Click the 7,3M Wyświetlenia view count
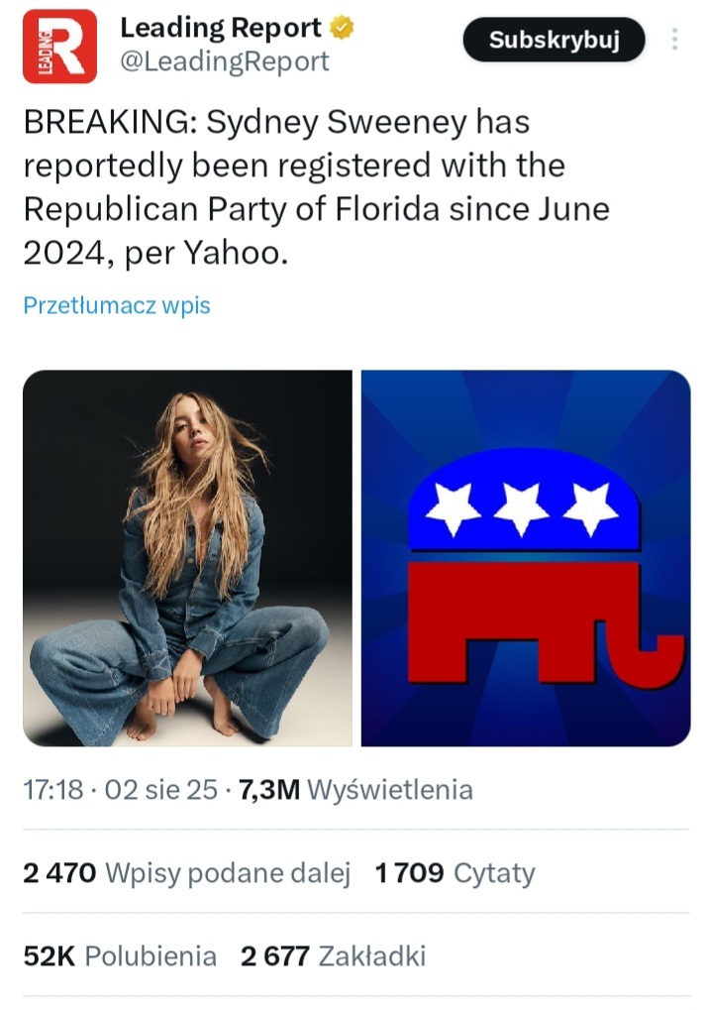 (x=356, y=790)
